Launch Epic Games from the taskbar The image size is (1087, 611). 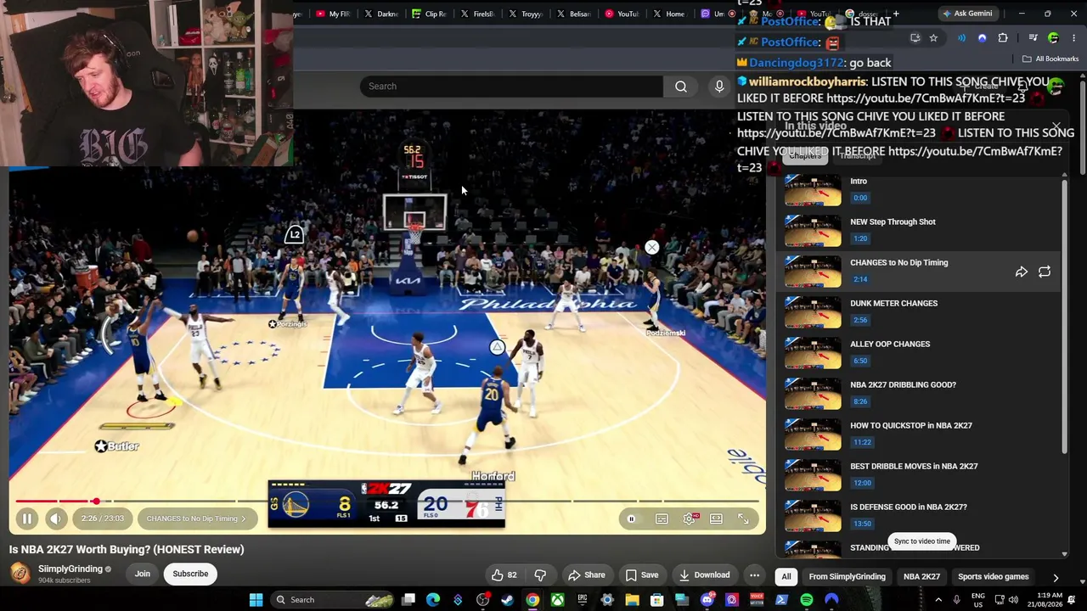[x=583, y=600]
